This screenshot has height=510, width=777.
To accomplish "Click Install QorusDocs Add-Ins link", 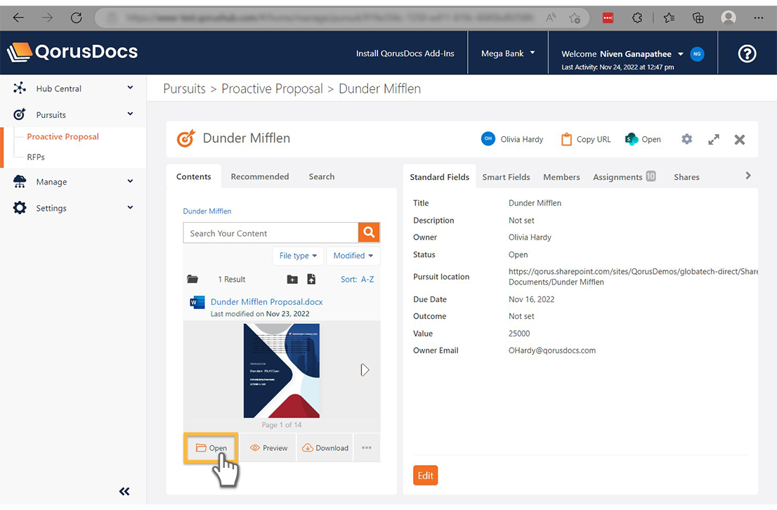I will click(x=405, y=53).
